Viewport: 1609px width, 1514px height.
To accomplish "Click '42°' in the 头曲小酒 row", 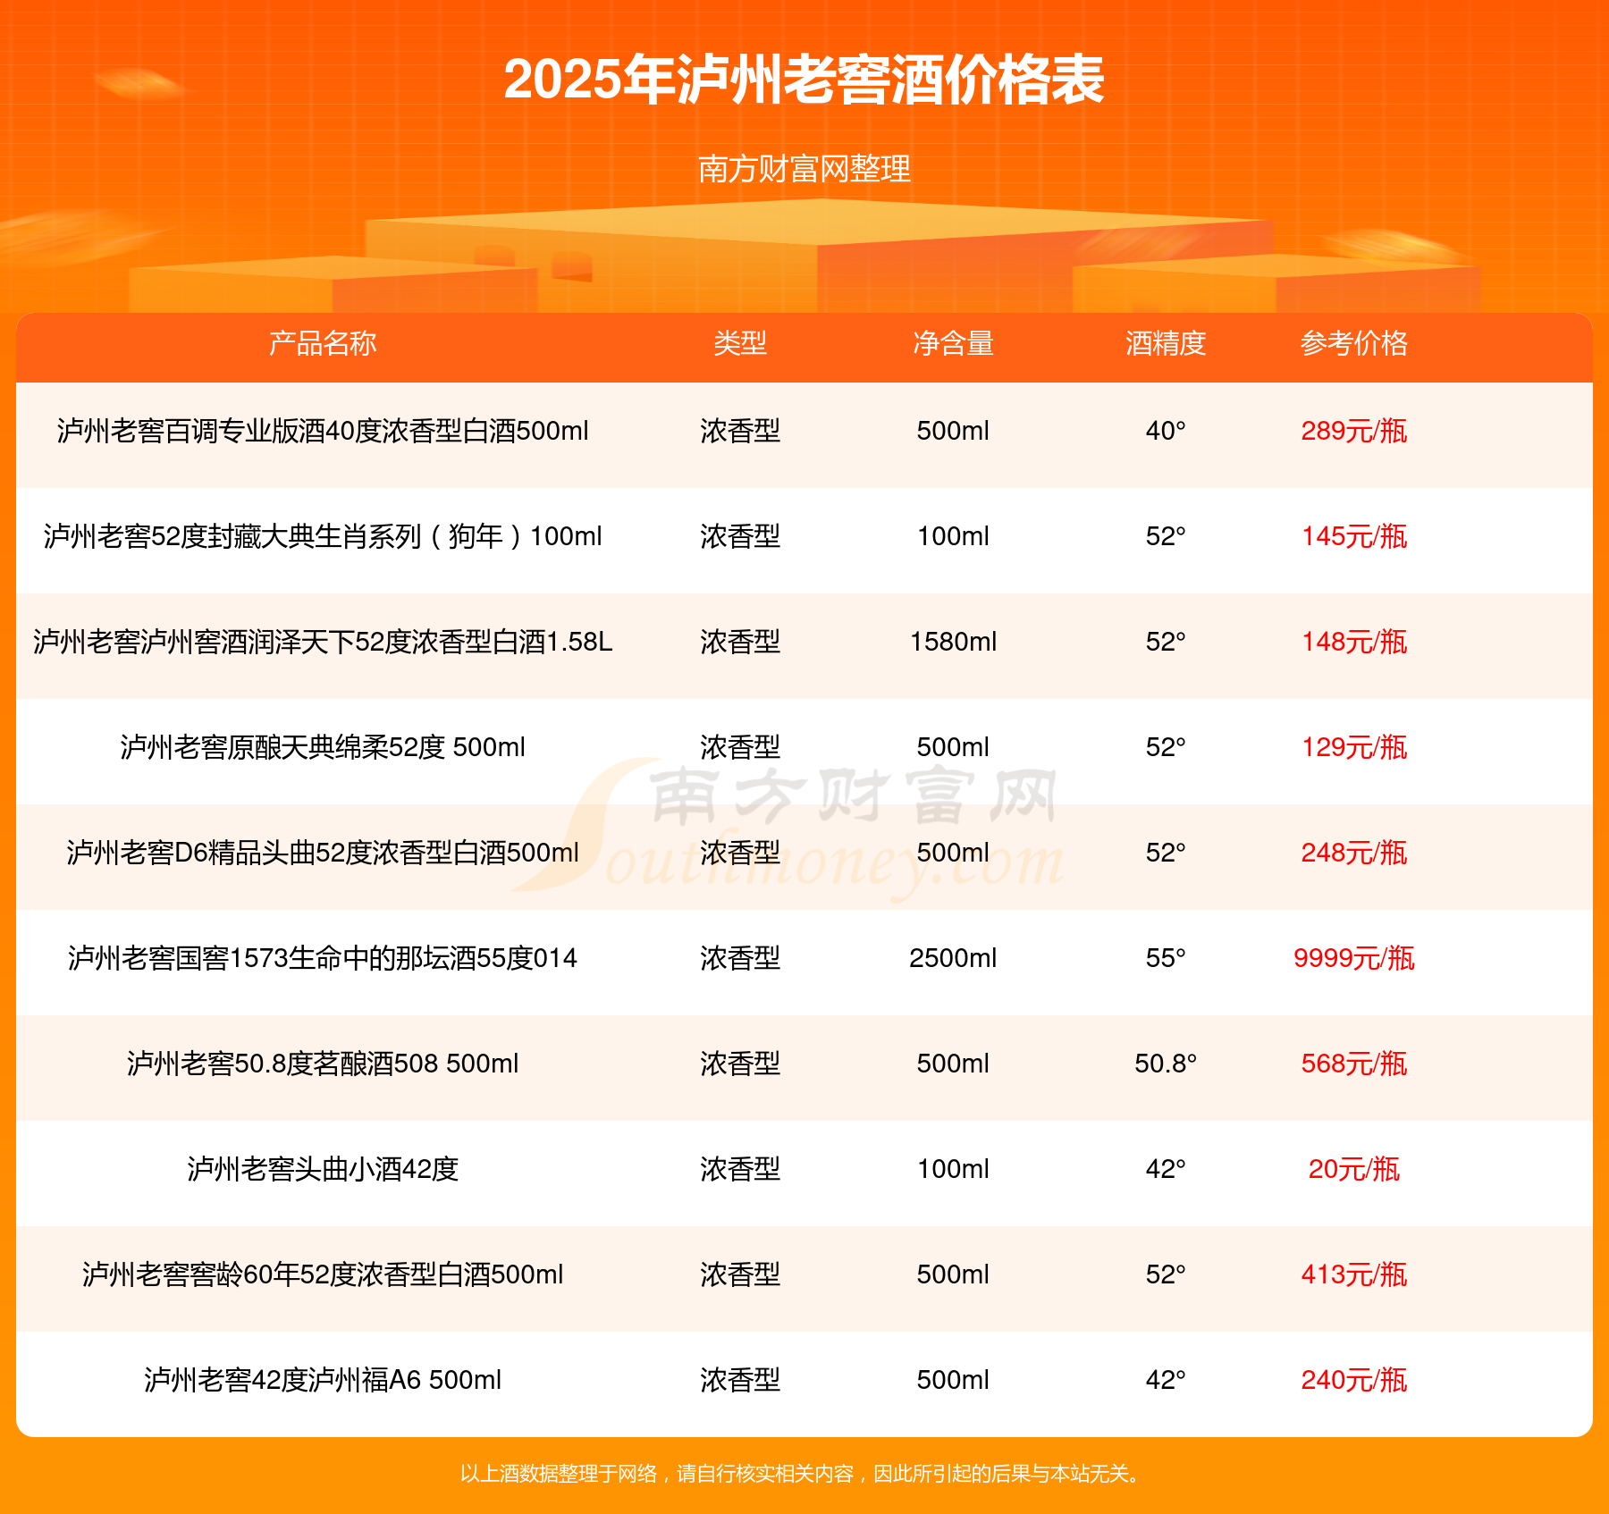I will 1166,1169.
